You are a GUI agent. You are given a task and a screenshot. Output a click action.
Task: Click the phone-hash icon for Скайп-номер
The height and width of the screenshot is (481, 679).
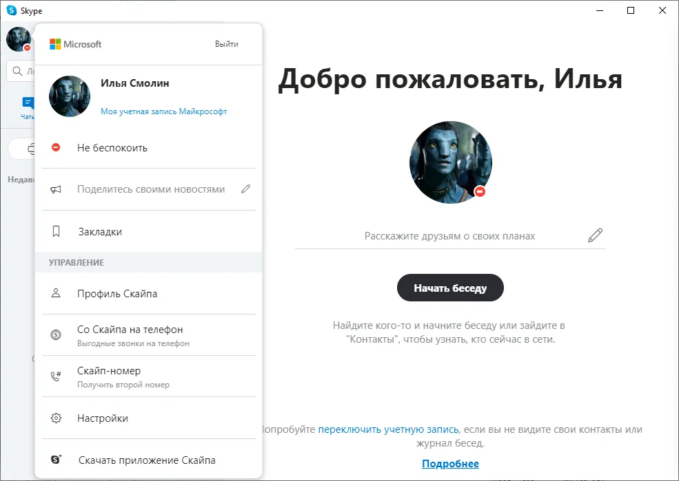coord(56,376)
